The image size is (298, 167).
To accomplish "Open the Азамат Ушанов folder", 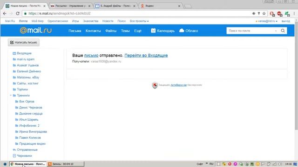I will pyautogui.click(x=28, y=65).
